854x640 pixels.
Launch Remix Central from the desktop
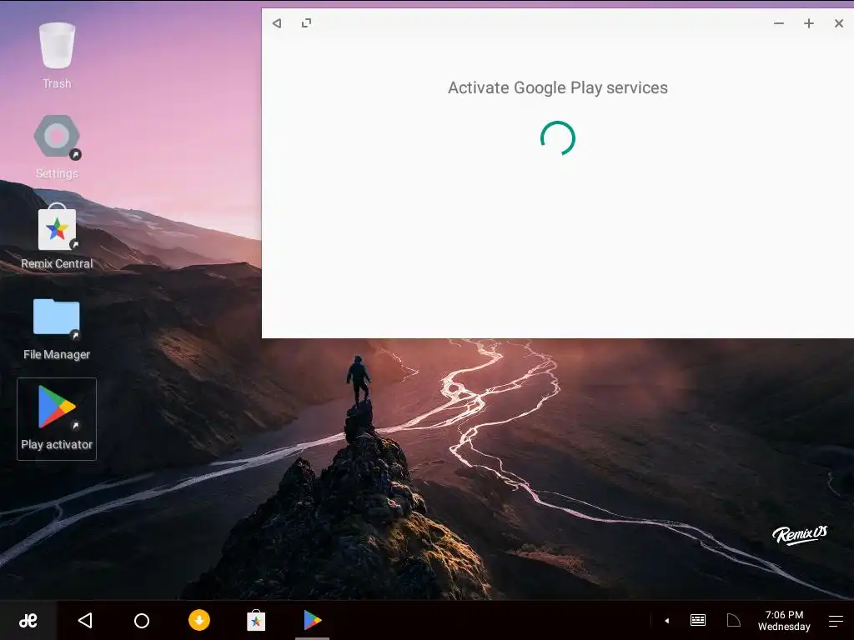tap(57, 236)
